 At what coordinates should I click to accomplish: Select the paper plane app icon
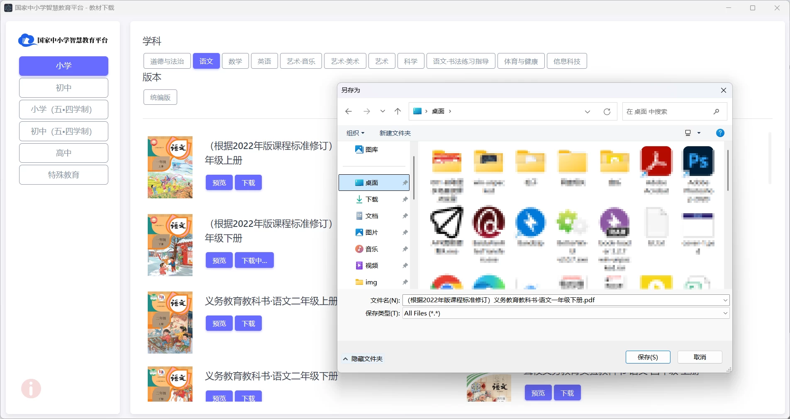pyautogui.click(x=447, y=230)
